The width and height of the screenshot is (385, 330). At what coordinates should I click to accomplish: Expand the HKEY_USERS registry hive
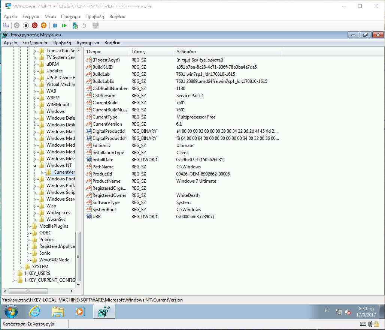[14, 273]
